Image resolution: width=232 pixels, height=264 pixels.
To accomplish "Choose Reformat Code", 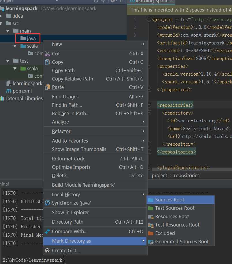I will [96, 159].
